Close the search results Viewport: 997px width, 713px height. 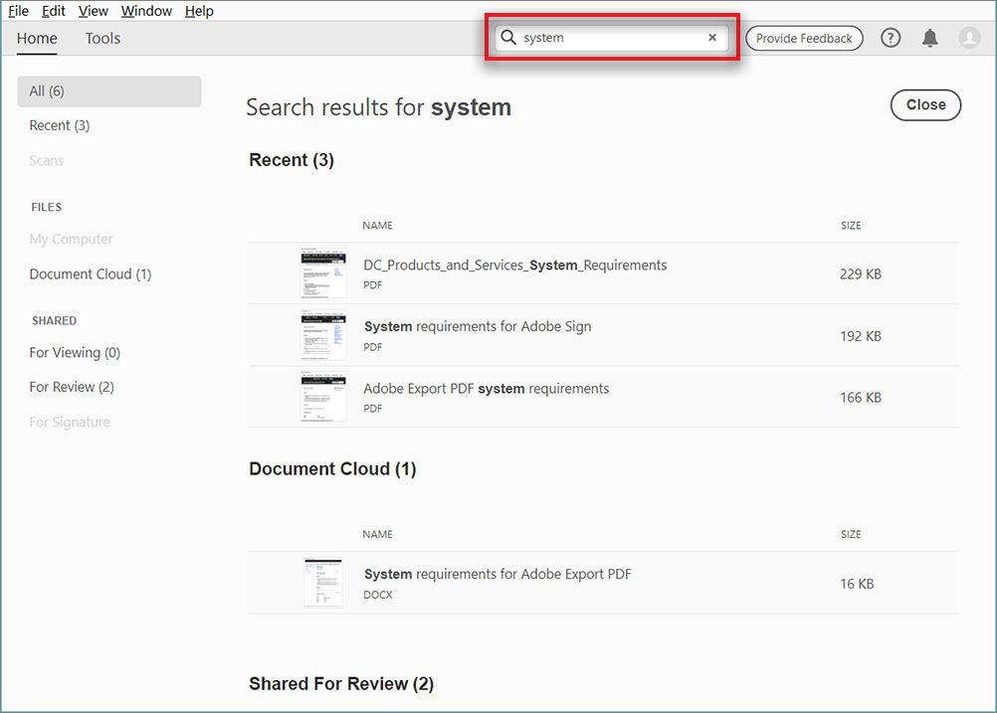pos(925,104)
